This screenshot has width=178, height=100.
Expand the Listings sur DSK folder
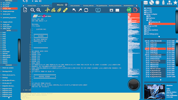[x=151, y=26]
